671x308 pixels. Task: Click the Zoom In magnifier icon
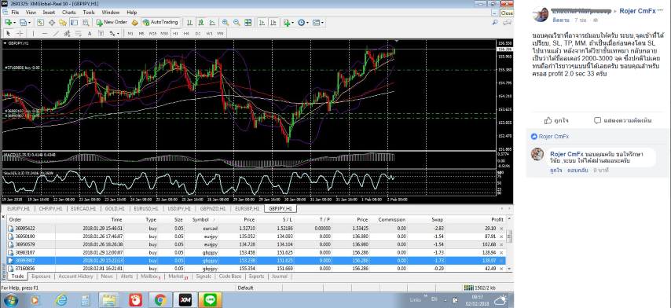[x=225, y=22]
